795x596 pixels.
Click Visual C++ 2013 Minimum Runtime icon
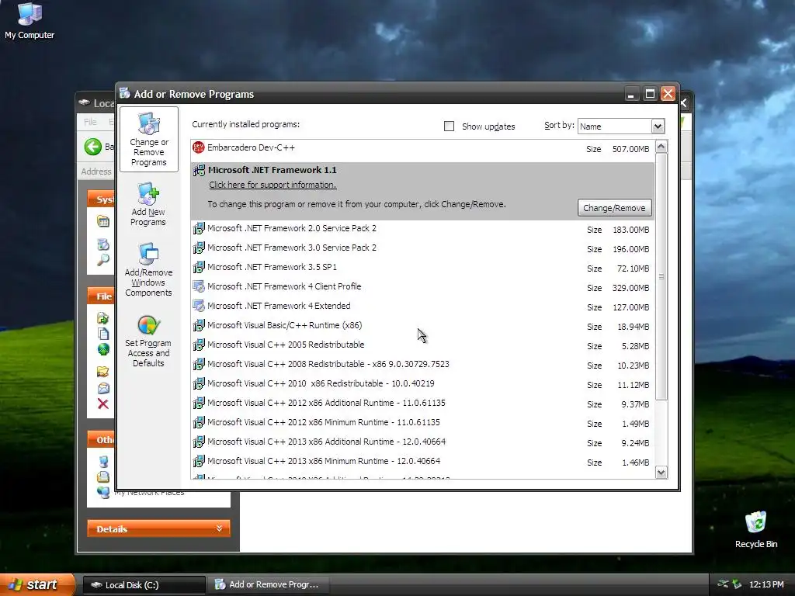click(x=199, y=461)
